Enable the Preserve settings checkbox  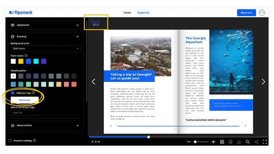pyautogui.click(x=10, y=141)
